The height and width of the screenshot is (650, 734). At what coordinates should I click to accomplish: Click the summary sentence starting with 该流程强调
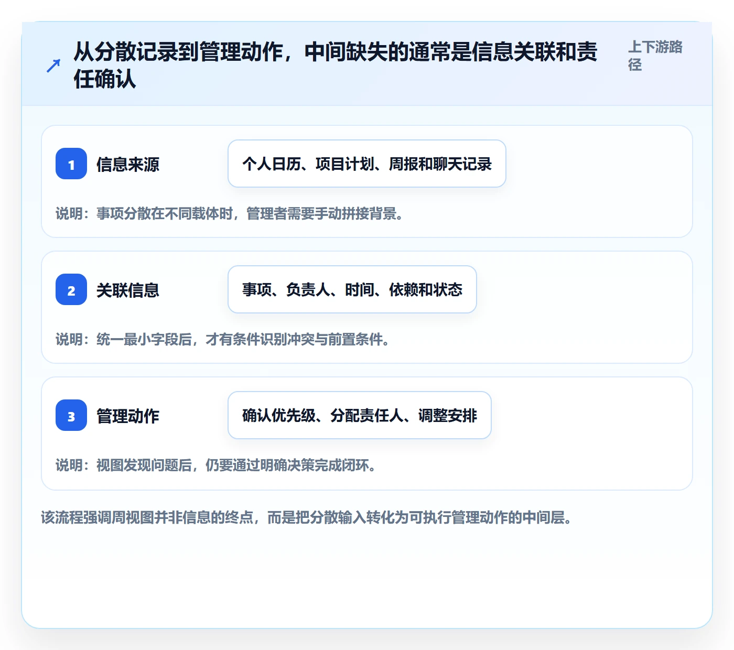point(307,517)
